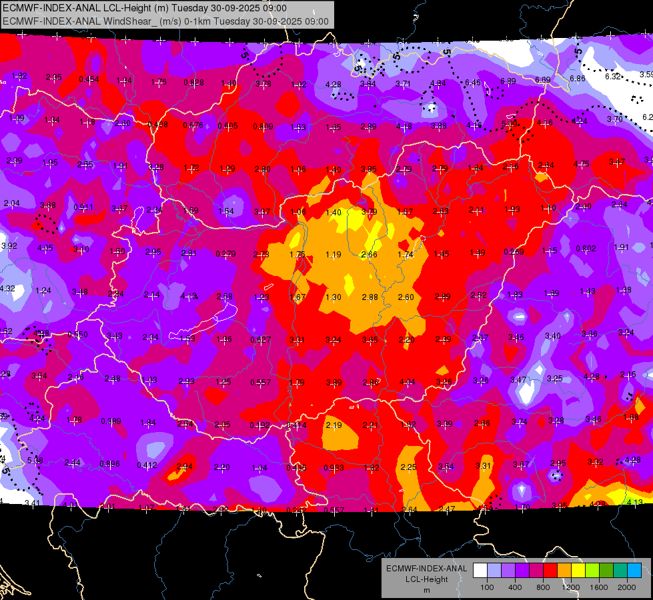Click the wind shear value 1.74
The image size is (653, 600).
tap(406, 255)
